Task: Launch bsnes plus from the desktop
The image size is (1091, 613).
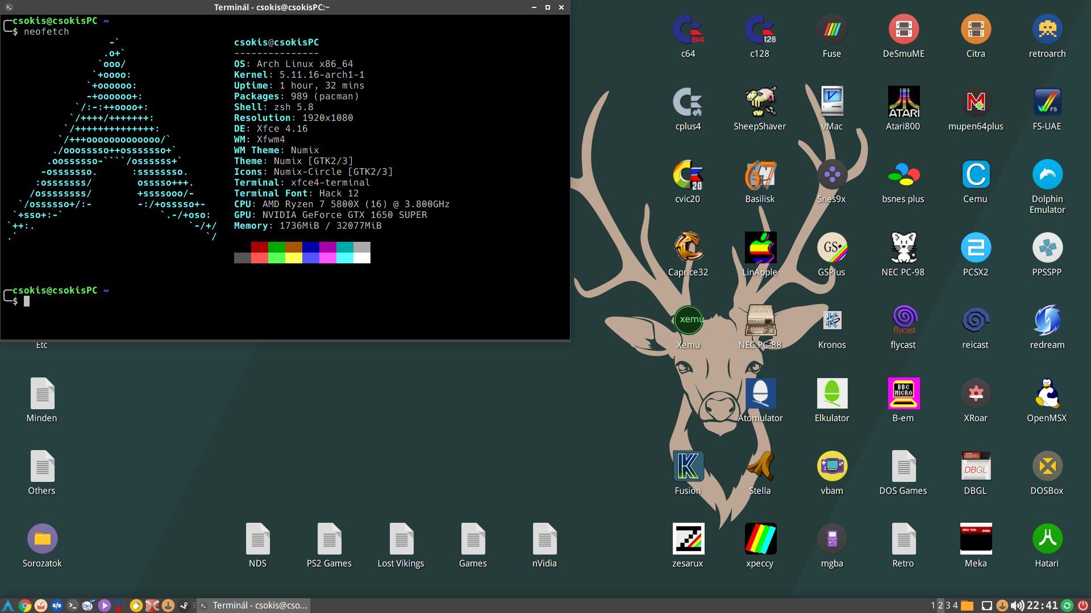Action: (903, 175)
